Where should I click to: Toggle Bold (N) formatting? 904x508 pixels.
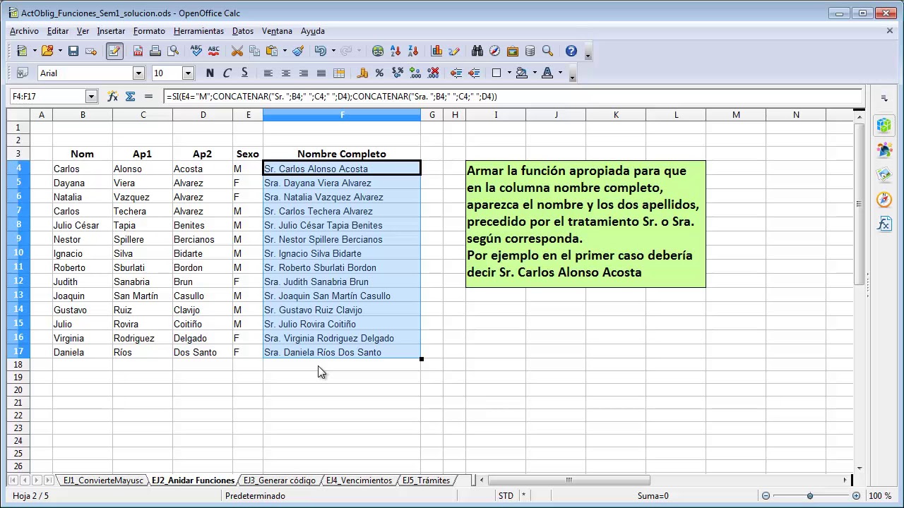(210, 73)
